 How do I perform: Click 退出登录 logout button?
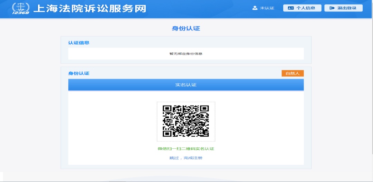[343, 8]
